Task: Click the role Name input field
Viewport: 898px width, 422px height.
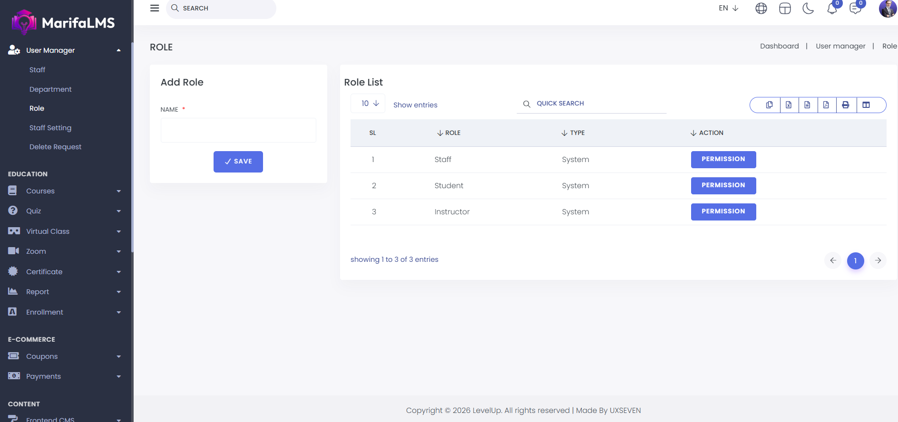Action: point(238,130)
